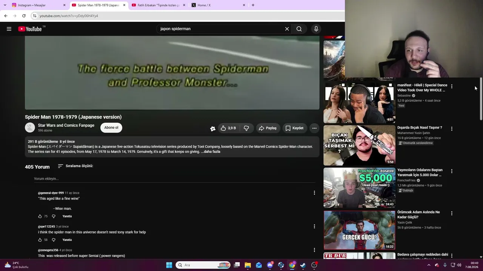The image size is (483, 271).
Task: Open the remix icon beside the like button
Action: point(213,128)
